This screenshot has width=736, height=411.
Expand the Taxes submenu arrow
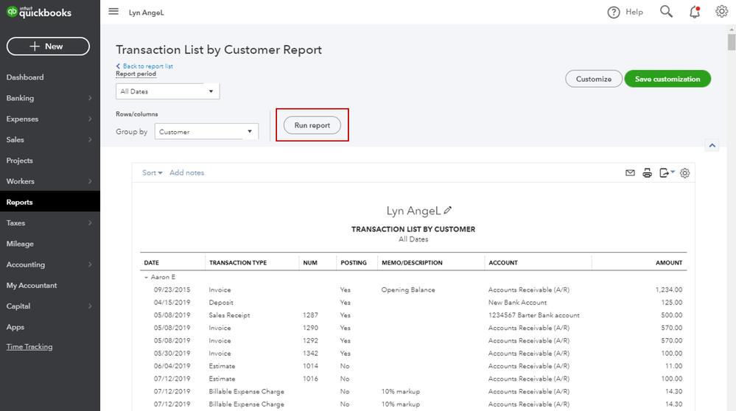coord(90,223)
